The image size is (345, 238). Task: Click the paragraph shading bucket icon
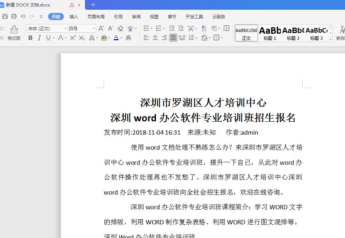204,38
